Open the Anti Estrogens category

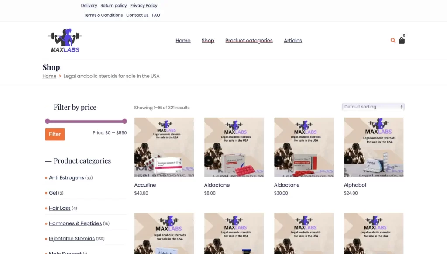66,178
